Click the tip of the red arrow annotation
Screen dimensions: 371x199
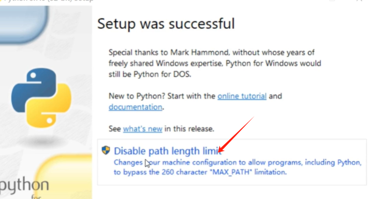219,152
